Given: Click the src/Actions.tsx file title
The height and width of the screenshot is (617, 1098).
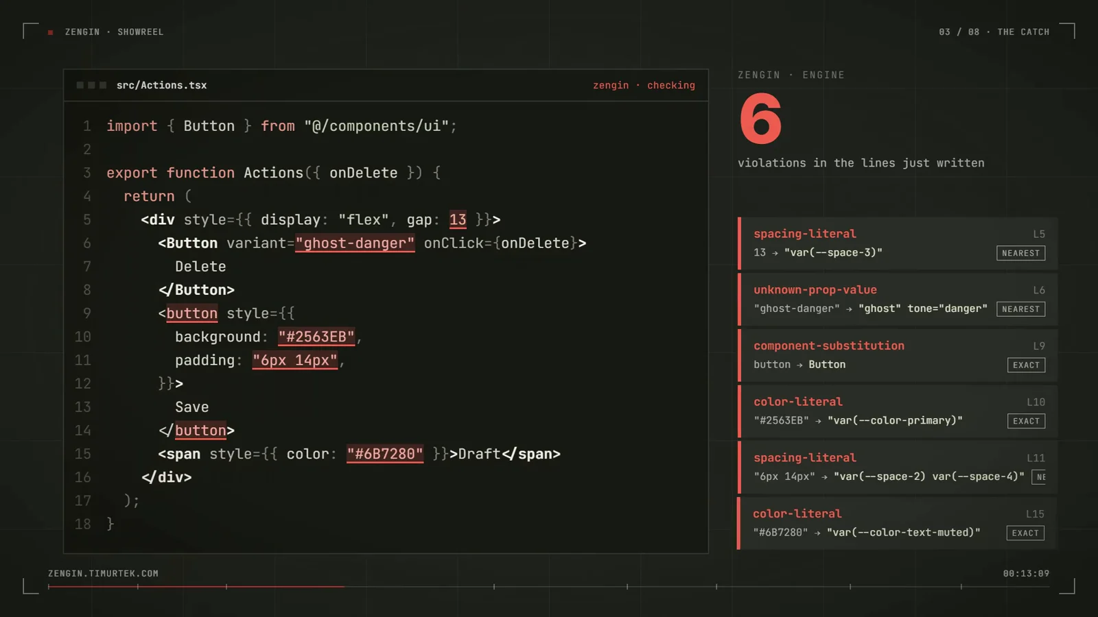Looking at the screenshot, I should pyautogui.click(x=161, y=85).
